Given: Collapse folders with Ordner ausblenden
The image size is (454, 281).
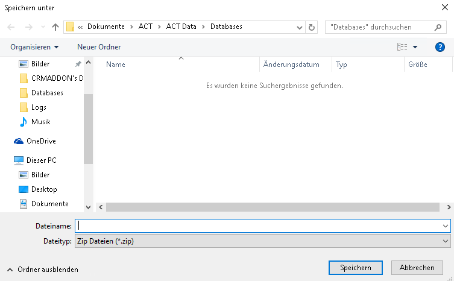Looking at the screenshot, I should (x=43, y=270).
